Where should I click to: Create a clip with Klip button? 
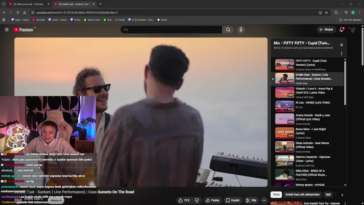(x=251, y=200)
